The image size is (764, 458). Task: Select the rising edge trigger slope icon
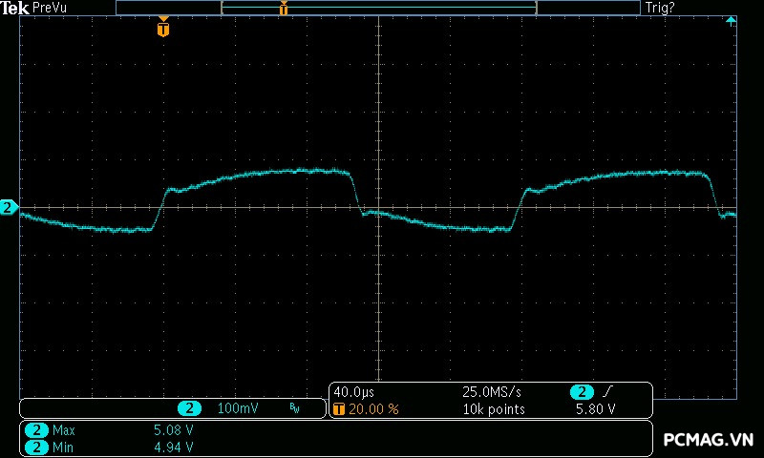(x=608, y=392)
